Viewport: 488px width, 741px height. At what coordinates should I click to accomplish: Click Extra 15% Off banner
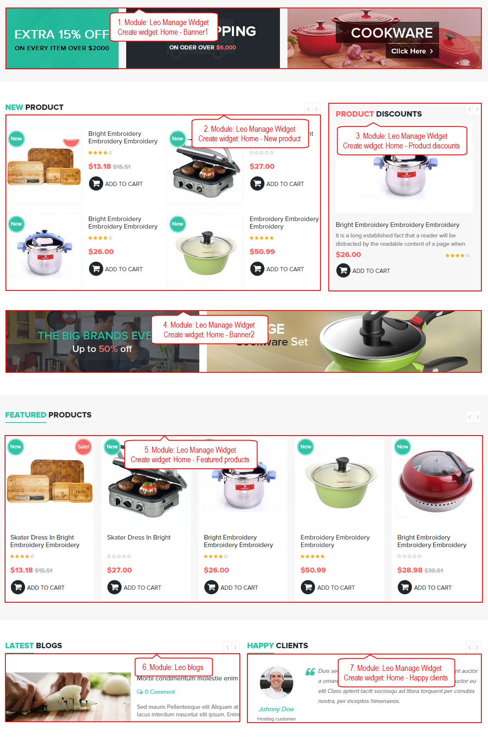click(x=62, y=38)
